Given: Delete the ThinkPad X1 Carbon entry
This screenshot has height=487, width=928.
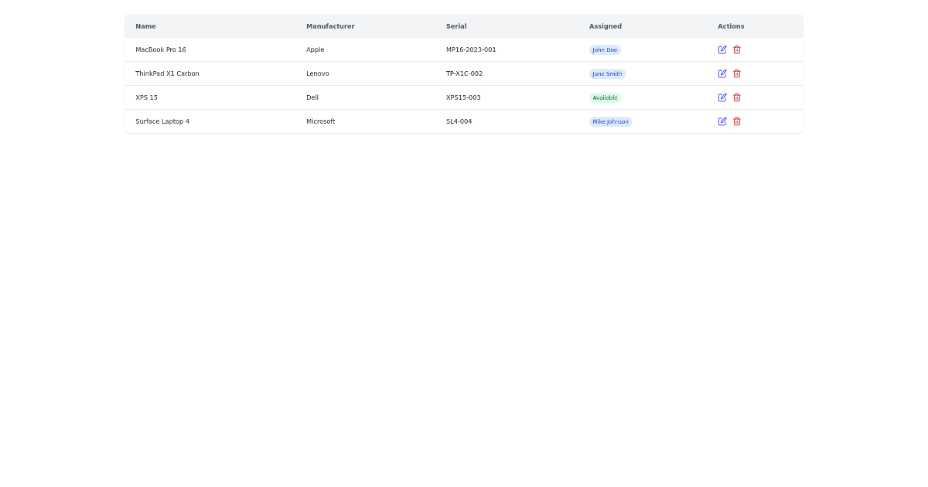Looking at the screenshot, I should click(x=737, y=73).
